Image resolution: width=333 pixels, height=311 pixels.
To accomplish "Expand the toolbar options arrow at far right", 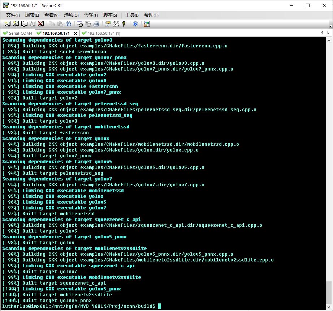I will tap(330, 26).
